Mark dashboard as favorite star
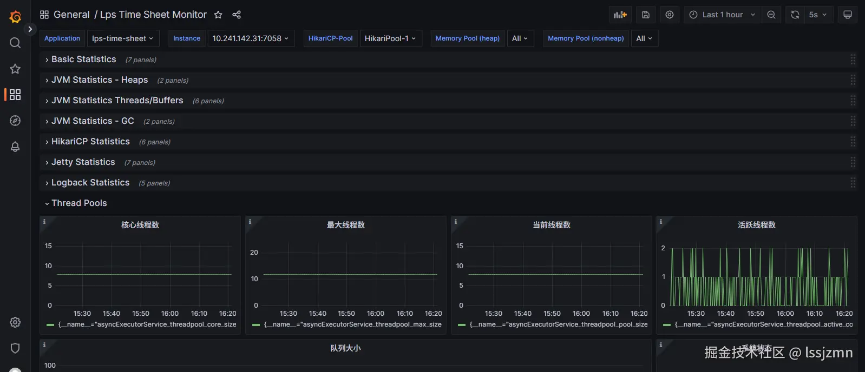 (x=218, y=15)
